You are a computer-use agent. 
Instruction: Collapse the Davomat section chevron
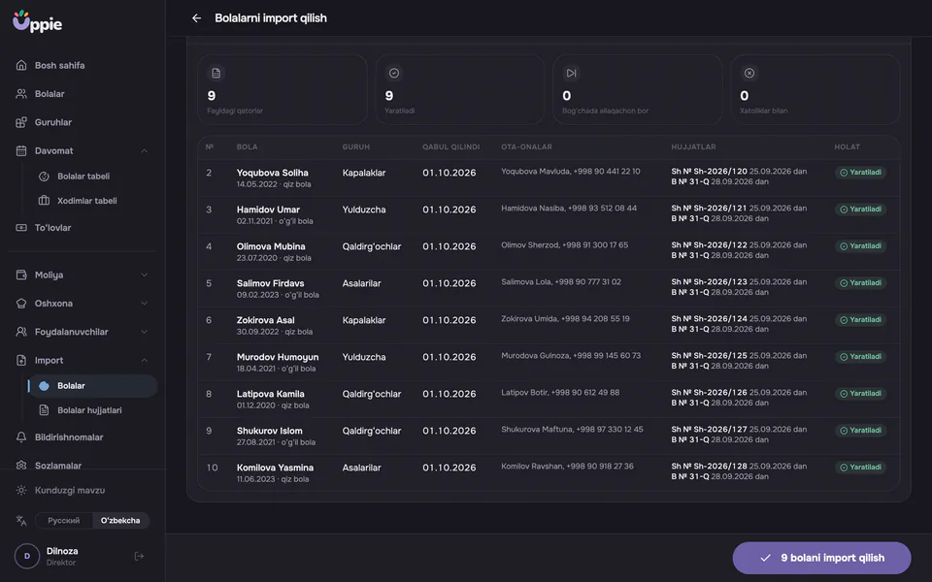pyautogui.click(x=144, y=151)
